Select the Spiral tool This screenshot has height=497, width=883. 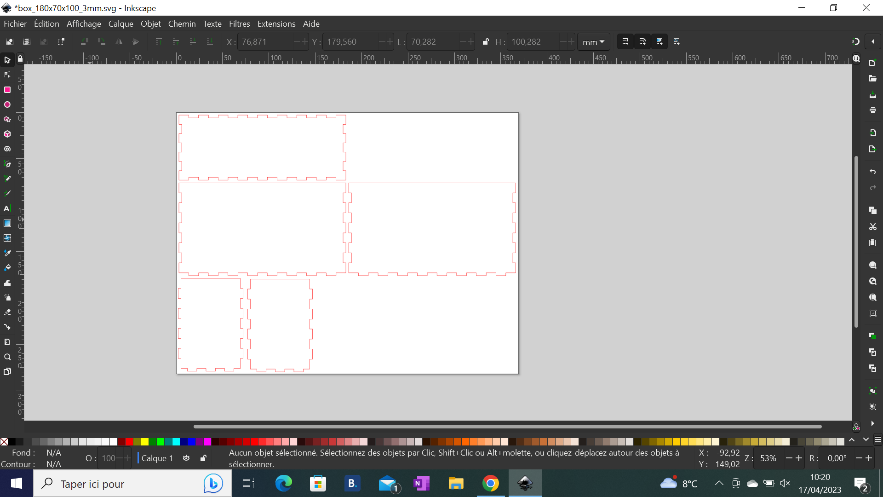pos(7,149)
